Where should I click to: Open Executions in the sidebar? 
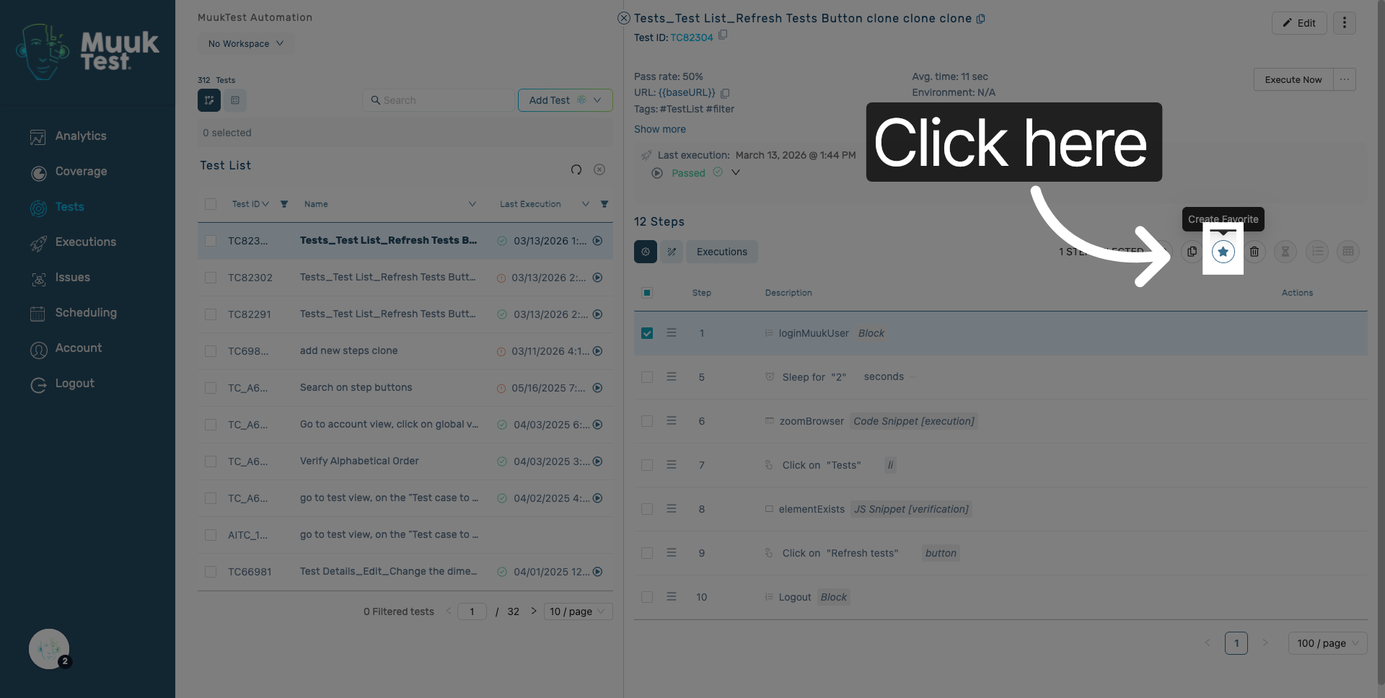point(86,242)
